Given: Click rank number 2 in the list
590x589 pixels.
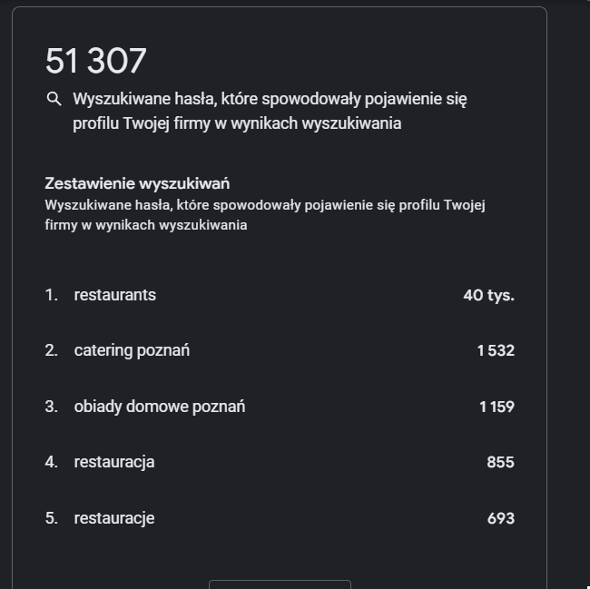Looking at the screenshot, I should [x=51, y=350].
